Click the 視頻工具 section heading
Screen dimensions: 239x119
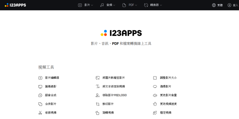click(x=46, y=67)
